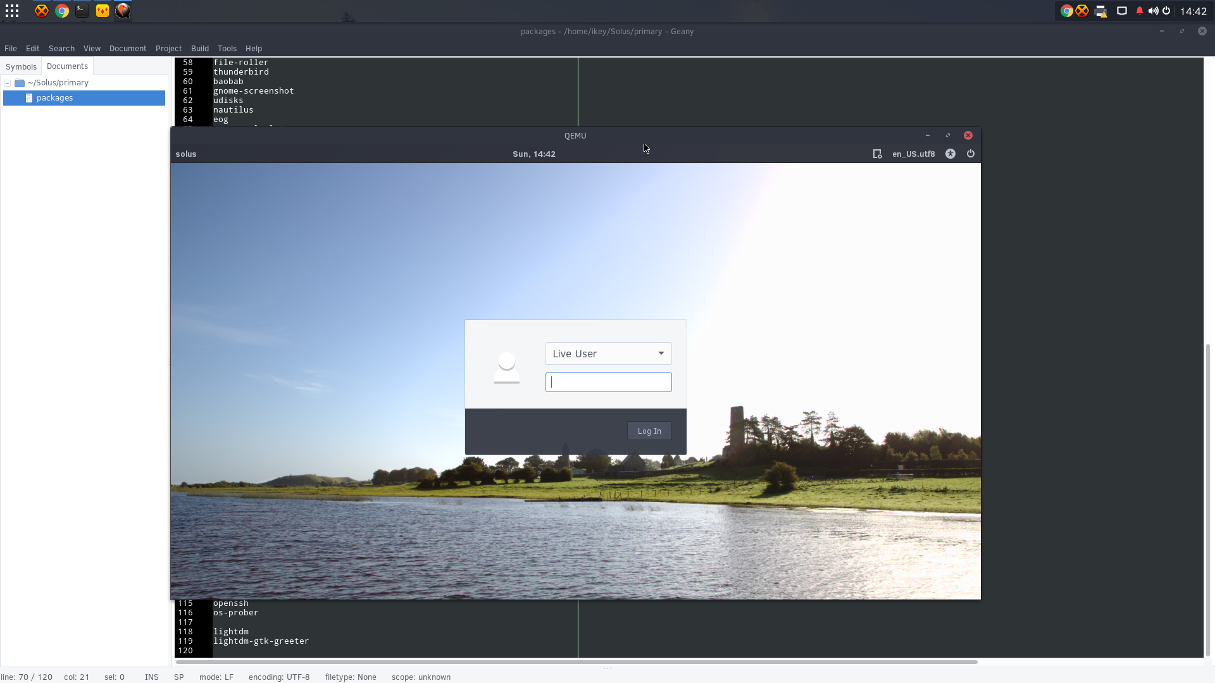1215x683 pixels.
Task: Open the red notification bell
Action: click(x=1140, y=11)
